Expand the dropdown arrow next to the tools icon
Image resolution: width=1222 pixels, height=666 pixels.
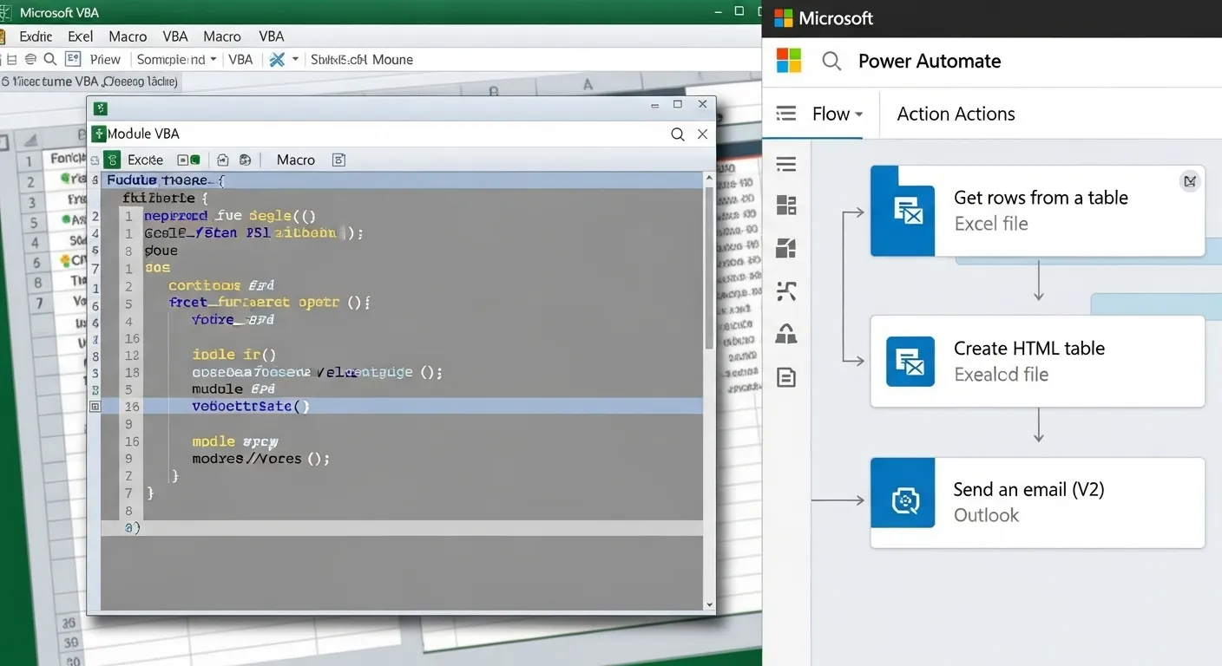point(295,60)
